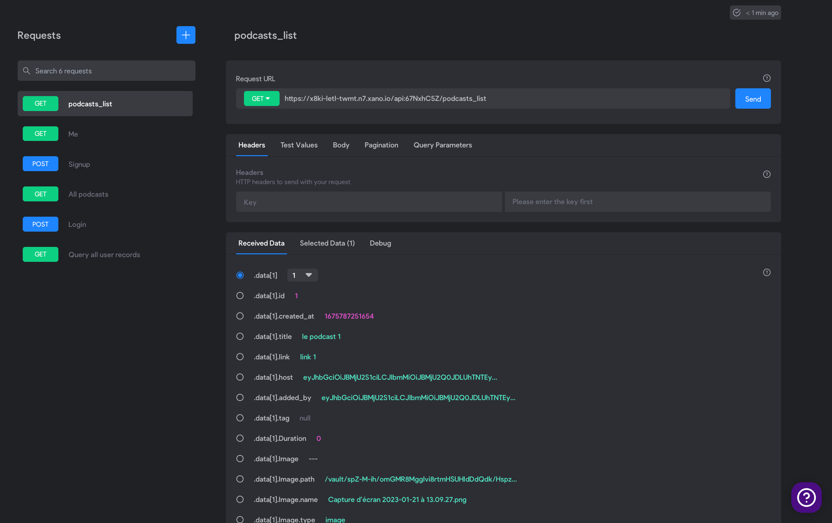Click the POST badge of Signup request
The width and height of the screenshot is (832, 523).
click(40, 164)
